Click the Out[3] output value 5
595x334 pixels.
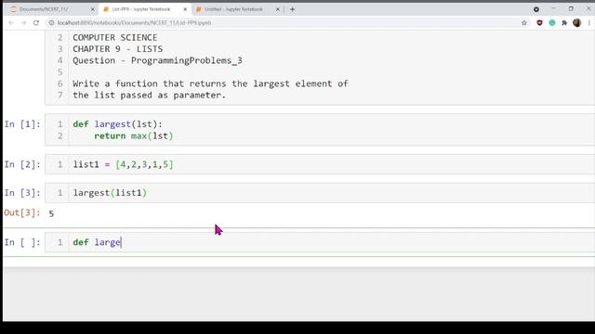(51, 213)
